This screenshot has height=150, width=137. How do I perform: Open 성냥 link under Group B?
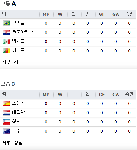(18, 143)
